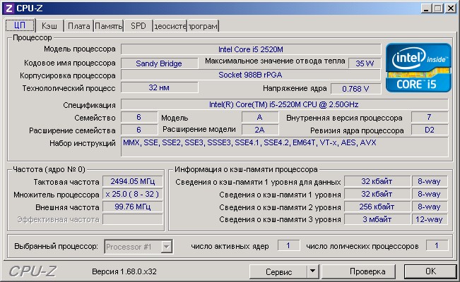Expand the Сервис button dropdown arrow
The width and height of the screenshot is (460, 282).
pos(313,271)
